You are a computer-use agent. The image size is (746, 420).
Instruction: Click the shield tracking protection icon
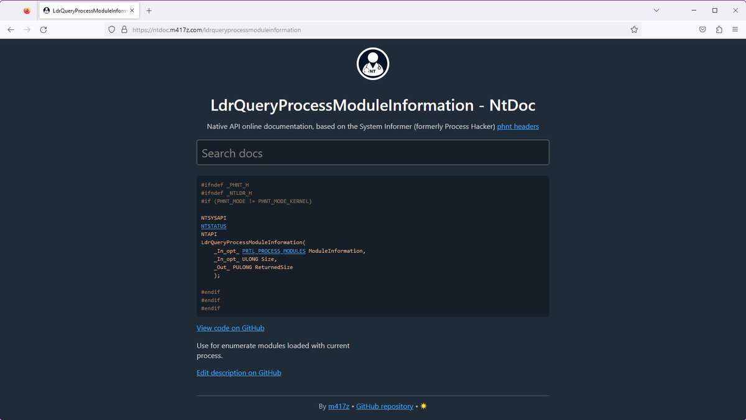(112, 29)
